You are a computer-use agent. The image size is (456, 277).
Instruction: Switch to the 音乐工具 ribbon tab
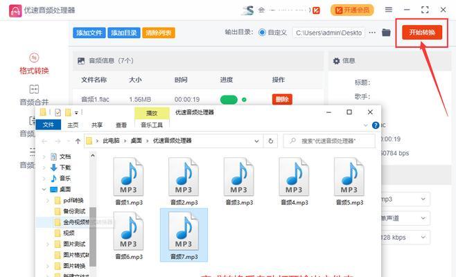point(152,125)
